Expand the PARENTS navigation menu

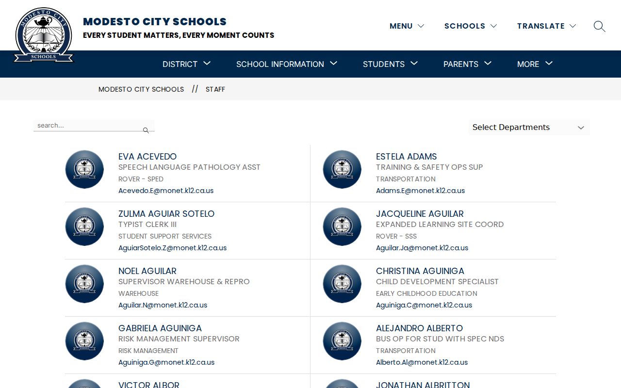pos(468,64)
